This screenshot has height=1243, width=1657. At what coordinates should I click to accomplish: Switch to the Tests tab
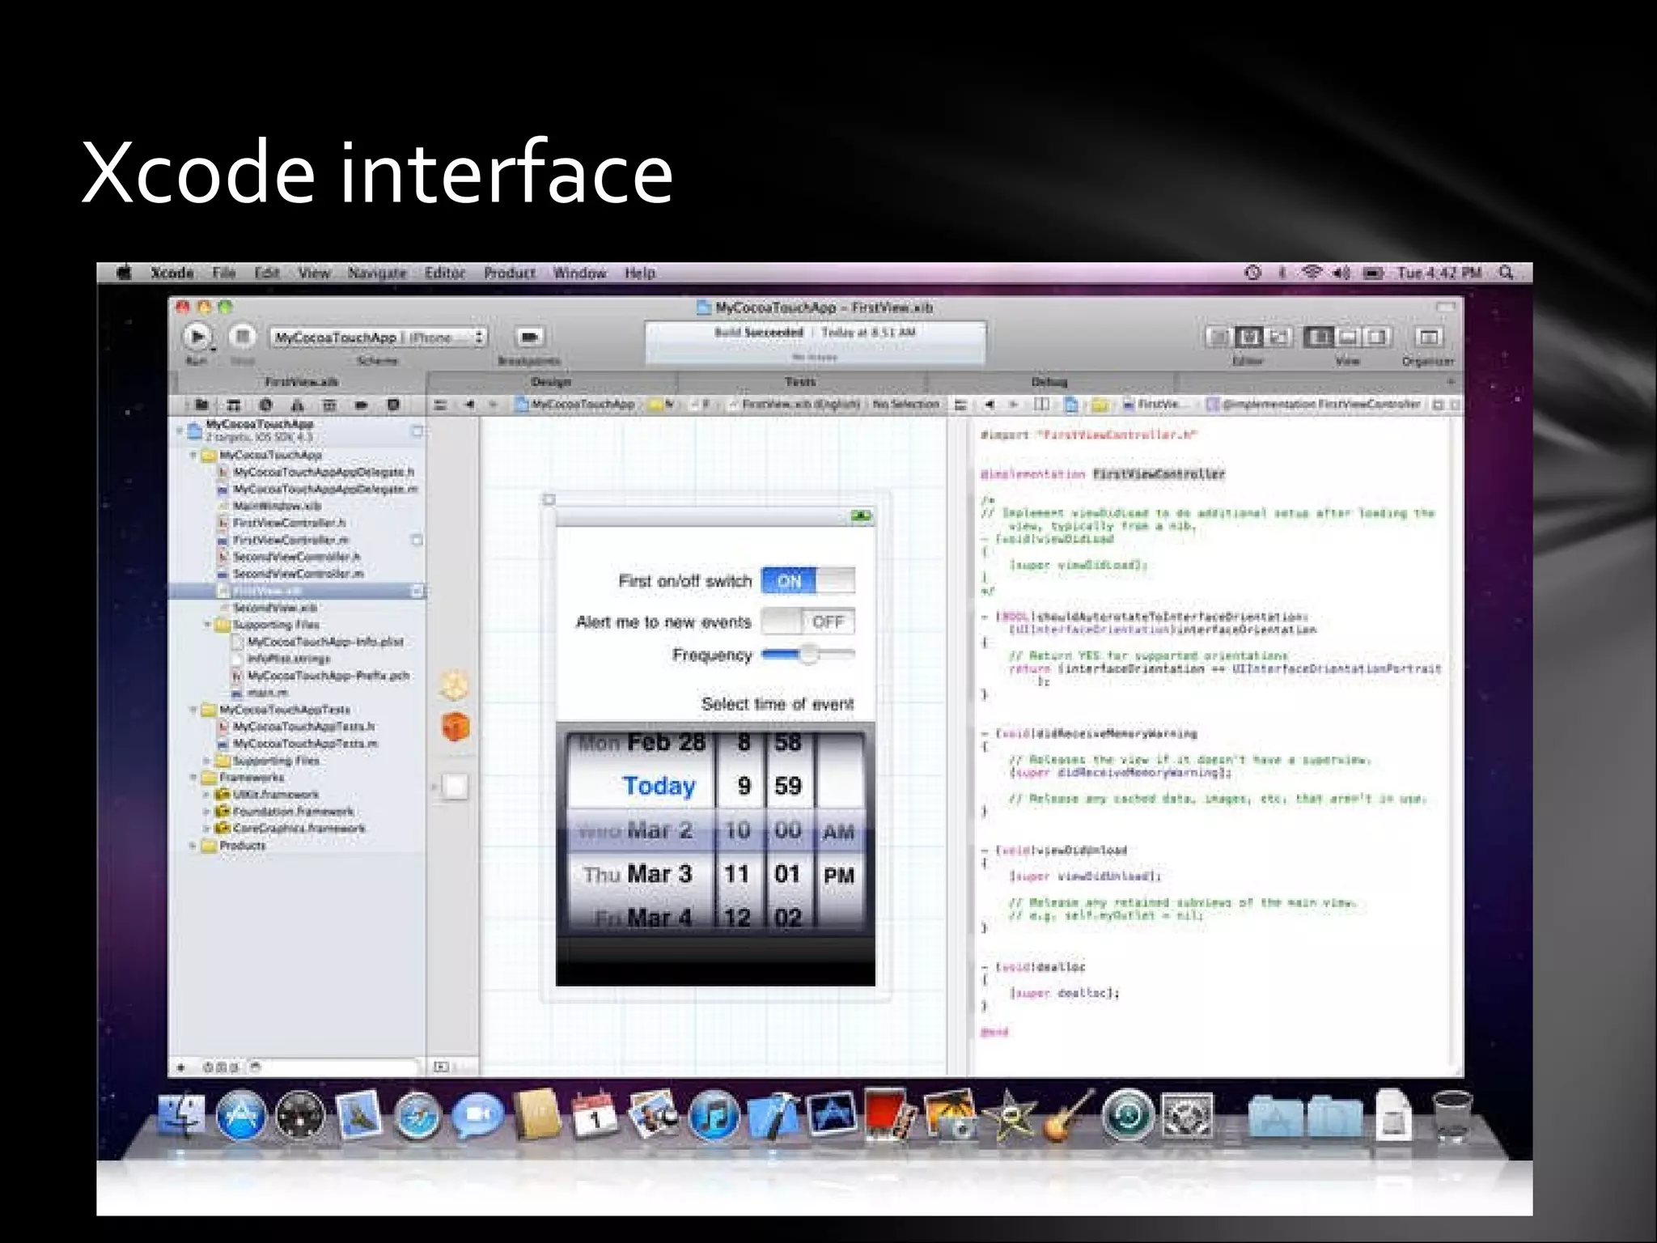click(x=800, y=381)
